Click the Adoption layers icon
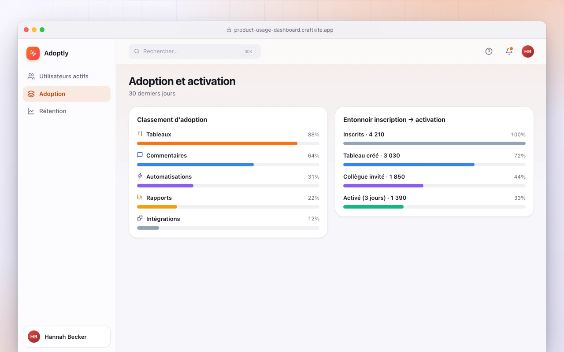The width and height of the screenshot is (564, 352). (x=31, y=94)
